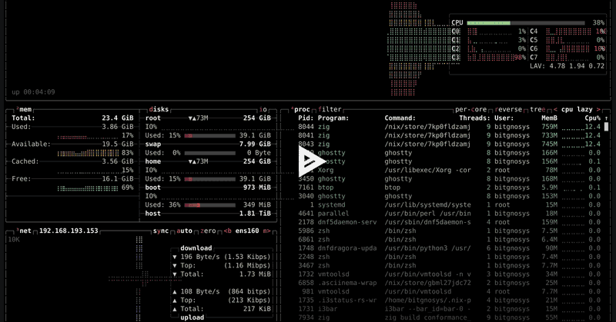This screenshot has width=616, height=322.
Task: Click the play button overlay on the recording
Action: click(x=311, y=161)
